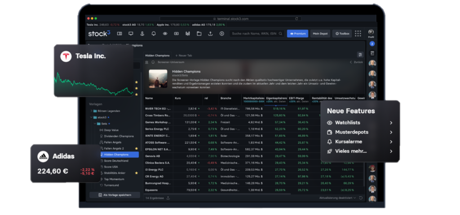
Task: Open the filter settings sliders icon
Action: pyautogui.click(x=360, y=55)
